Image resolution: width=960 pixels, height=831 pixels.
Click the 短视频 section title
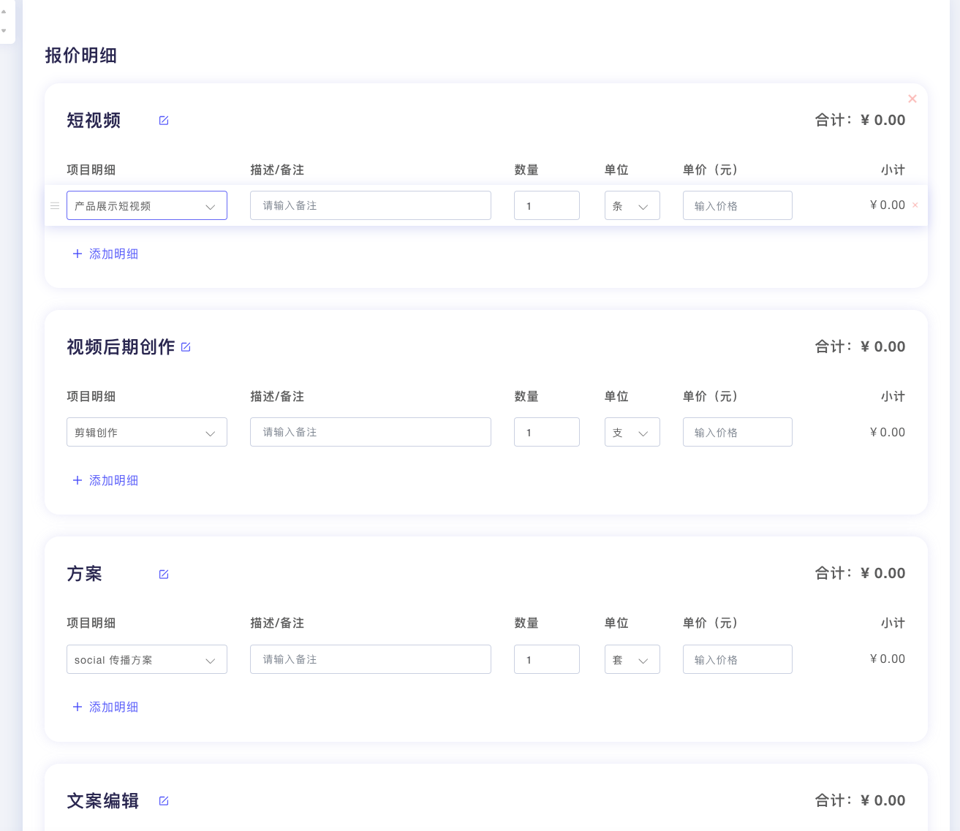(x=94, y=121)
